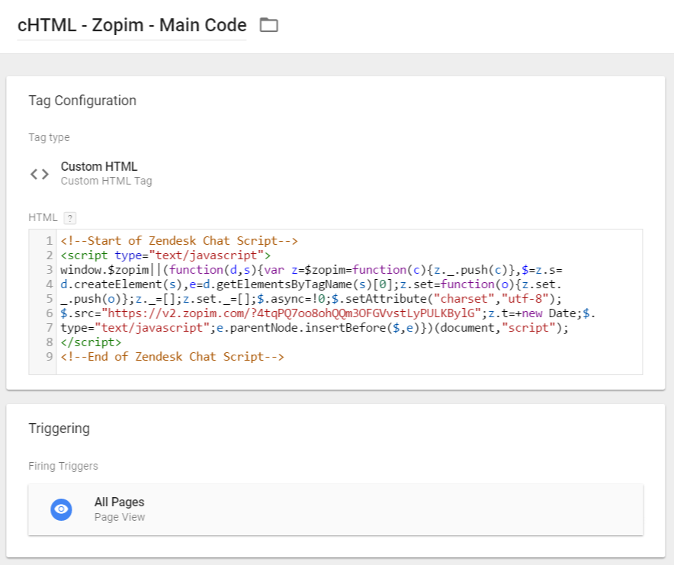Click the script type text/javascript opening tag line
Screen dimensions: 674x565
click(x=165, y=255)
